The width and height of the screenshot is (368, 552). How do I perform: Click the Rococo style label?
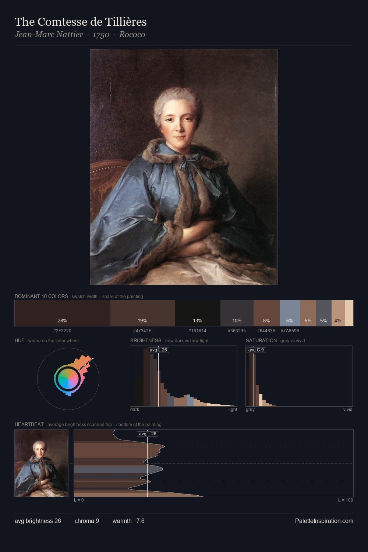tap(132, 35)
